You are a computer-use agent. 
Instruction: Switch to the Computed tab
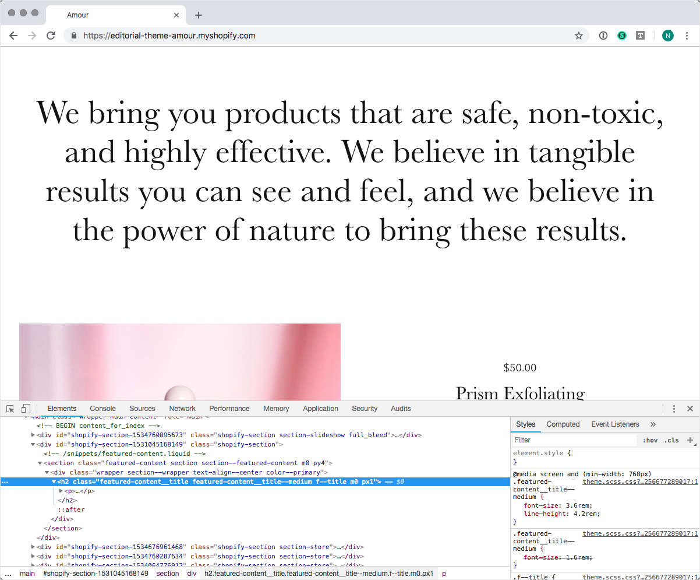563,424
